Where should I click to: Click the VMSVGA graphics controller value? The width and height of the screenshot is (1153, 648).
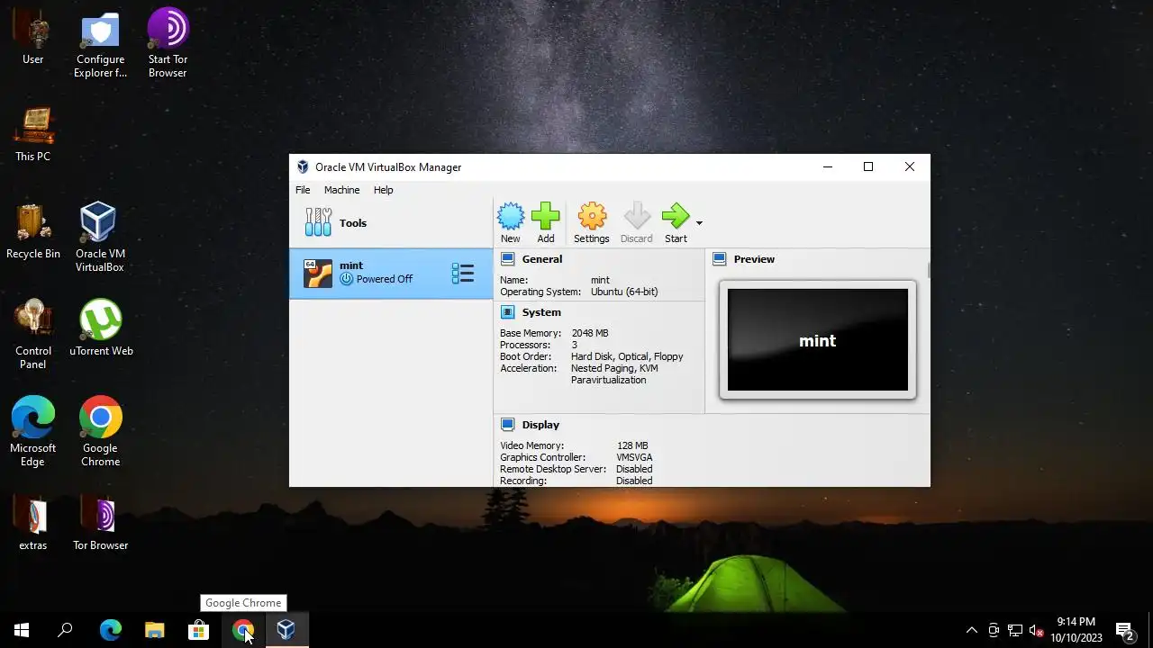(634, 457)
